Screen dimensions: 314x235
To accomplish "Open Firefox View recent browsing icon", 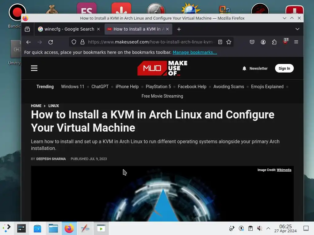I will click(27, 29).
